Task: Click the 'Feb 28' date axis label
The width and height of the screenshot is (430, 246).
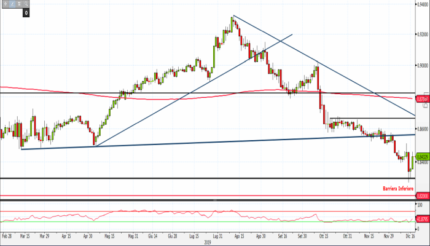Action: tap(7, 236)
